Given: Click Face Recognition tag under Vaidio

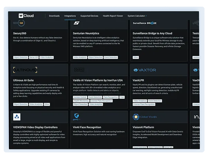Looking at the screenshot, I should 110,97.
